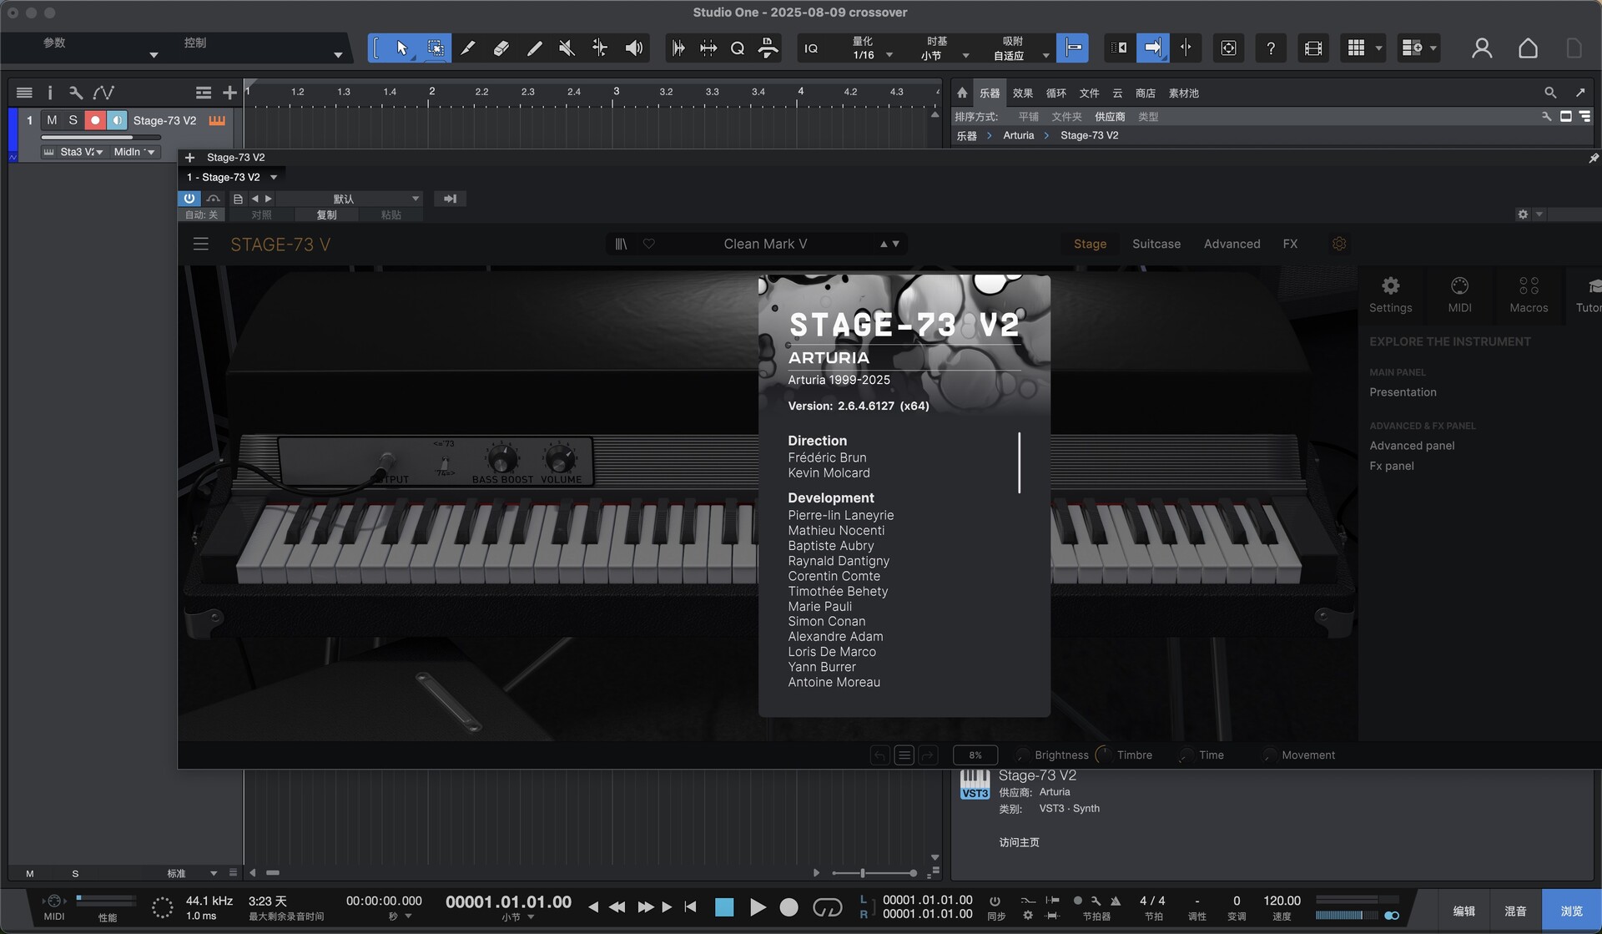Screen dimensions: 1602x934
Task: Open the 时基 小节 timebase dropdown
Action: (945, 48)
